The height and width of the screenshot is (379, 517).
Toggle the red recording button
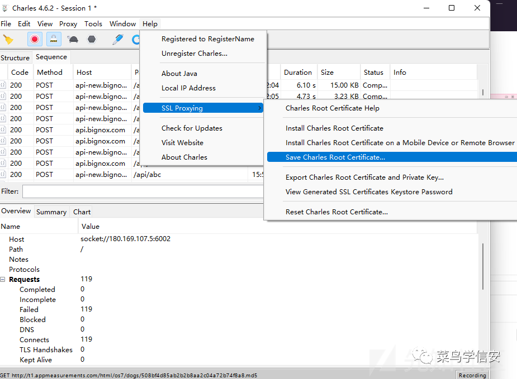tap(35, 40)
